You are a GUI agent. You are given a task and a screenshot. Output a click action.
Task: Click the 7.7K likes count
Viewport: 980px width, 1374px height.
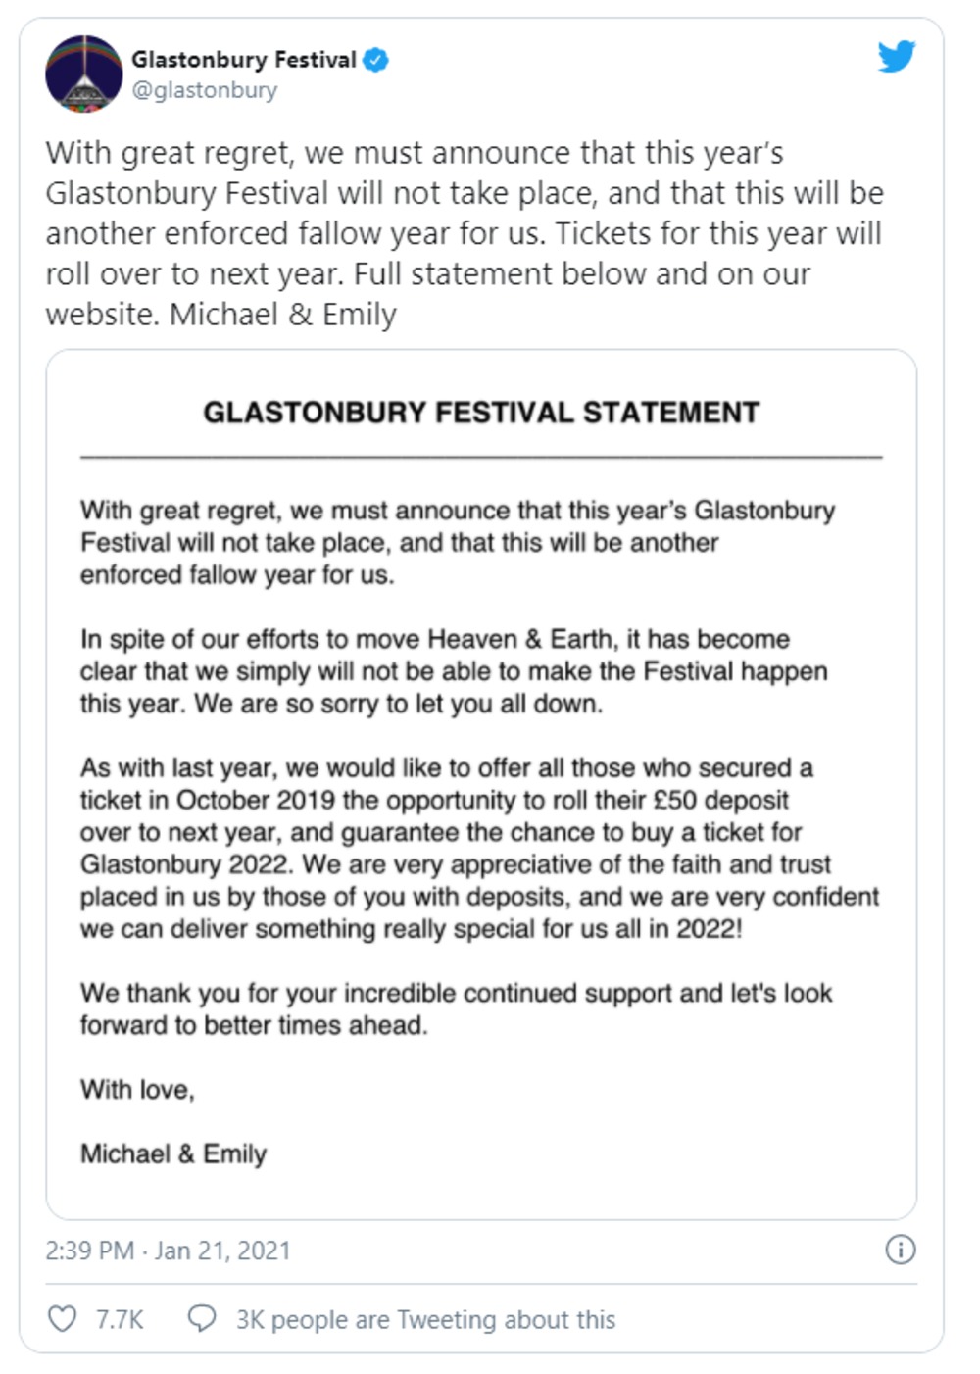pyautogui.click(x=120, y=1320)
